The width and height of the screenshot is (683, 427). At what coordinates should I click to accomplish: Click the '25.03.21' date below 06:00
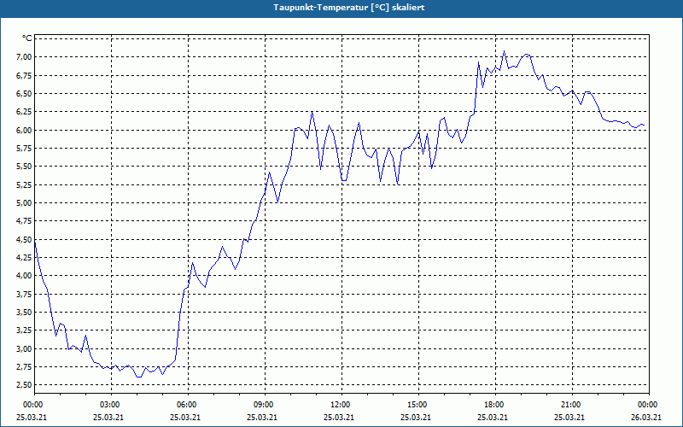(185, 417)
